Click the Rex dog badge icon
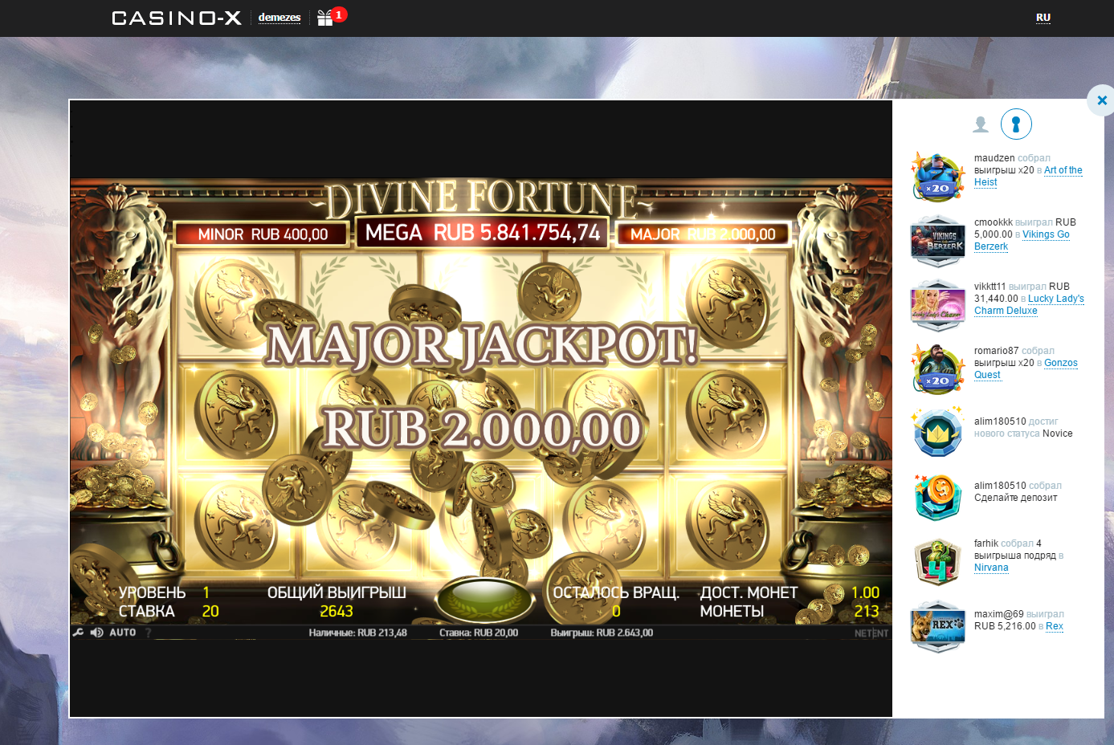1114x745 pixels. pyautogui.click(x=937, y=625)
